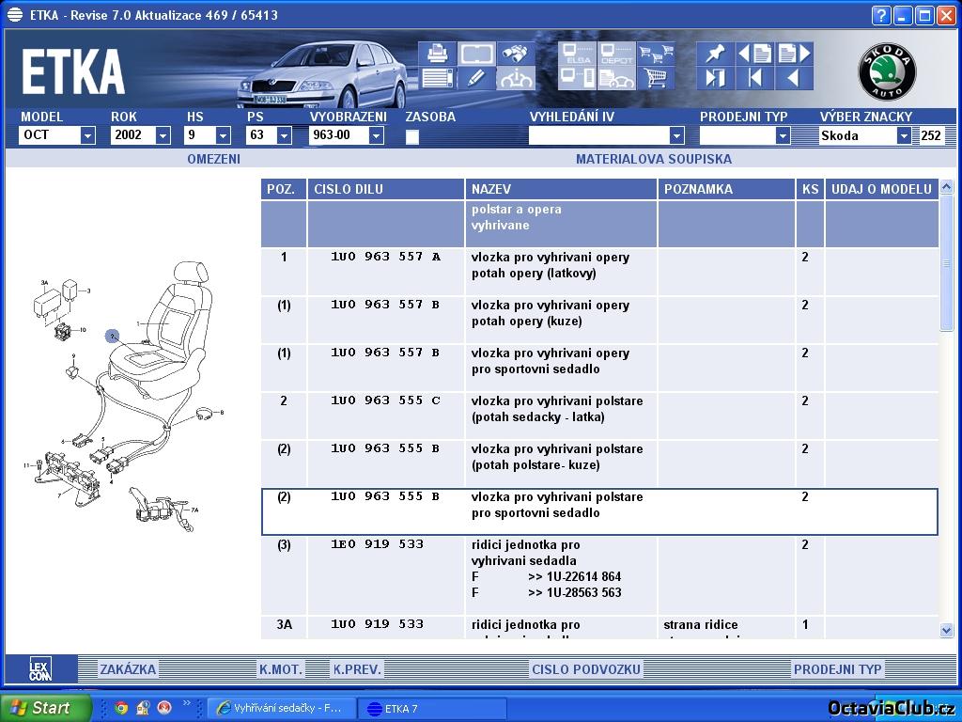
Task: Open the OMEZENI tab
Action: click(213, 159)
